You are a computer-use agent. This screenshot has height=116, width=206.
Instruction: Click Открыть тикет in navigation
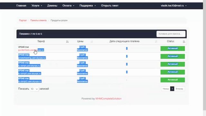point(110,6)
